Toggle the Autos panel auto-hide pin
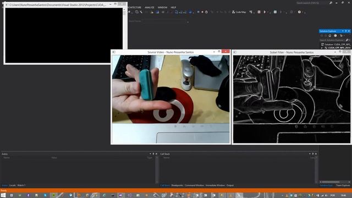 click(x=153, y=154)
